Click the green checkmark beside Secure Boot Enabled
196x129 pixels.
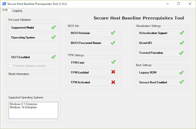coord(181,82)
